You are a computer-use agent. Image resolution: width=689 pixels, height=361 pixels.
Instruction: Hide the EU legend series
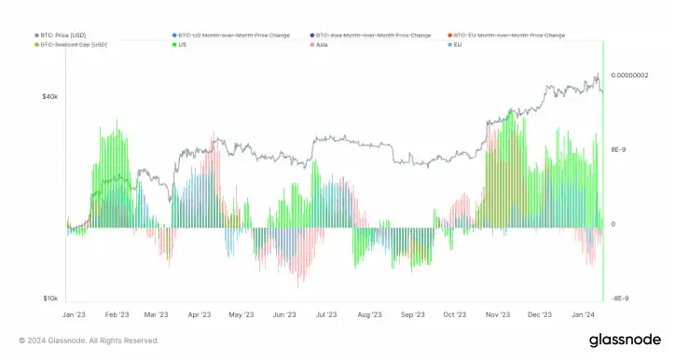pos(455,45)
